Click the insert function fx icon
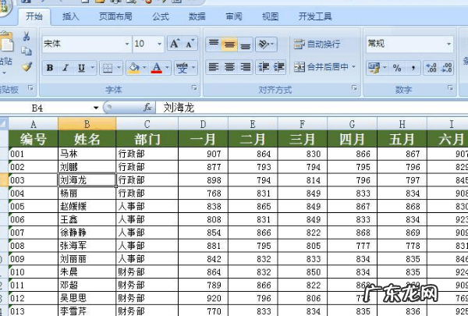This screenshot has width=468, height=316. pos(147,107)
